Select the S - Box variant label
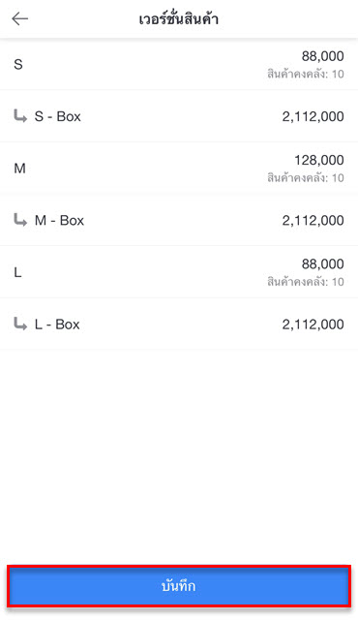This screenshot has height=620, width=358. [x=58, y=116]
